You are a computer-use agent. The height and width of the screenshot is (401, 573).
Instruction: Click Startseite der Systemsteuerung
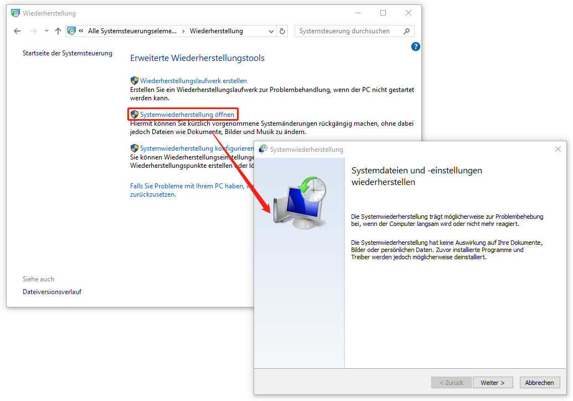tap(67, 53)
